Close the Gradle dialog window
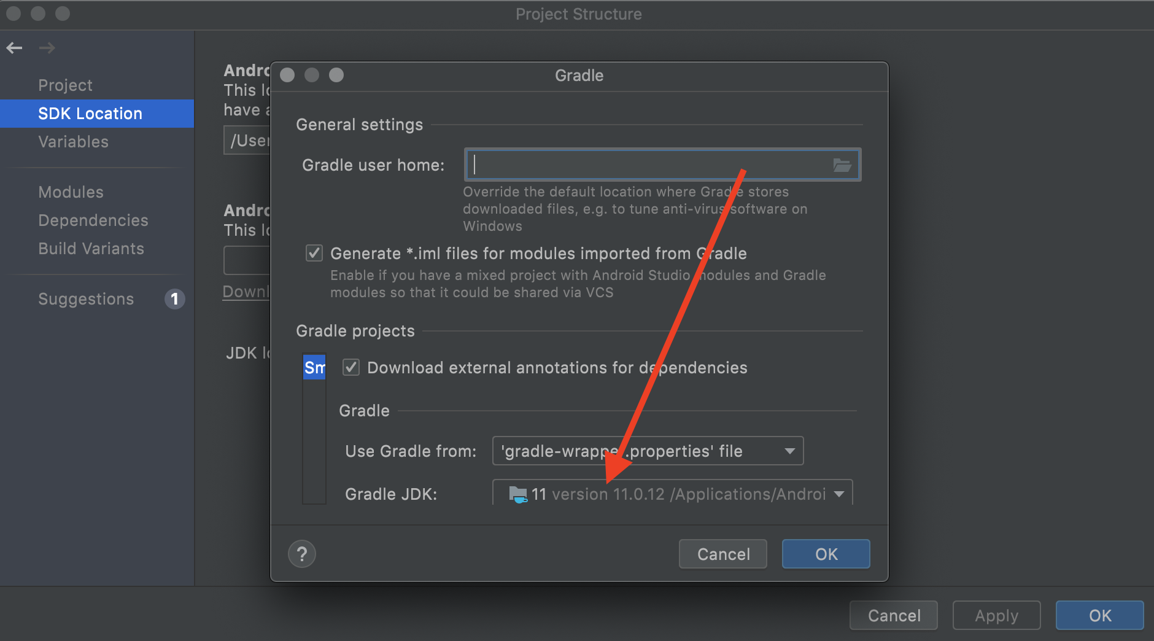Screen dimensions: 1154x641 [287, 75]
